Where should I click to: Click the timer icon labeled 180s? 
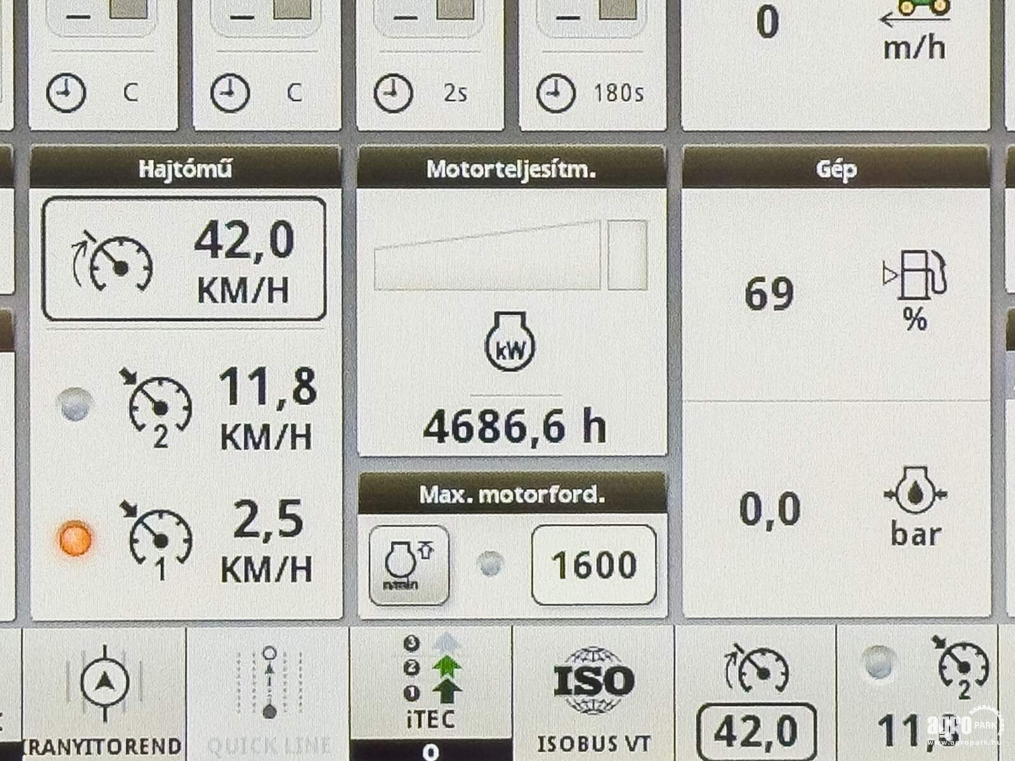[555, 92]
